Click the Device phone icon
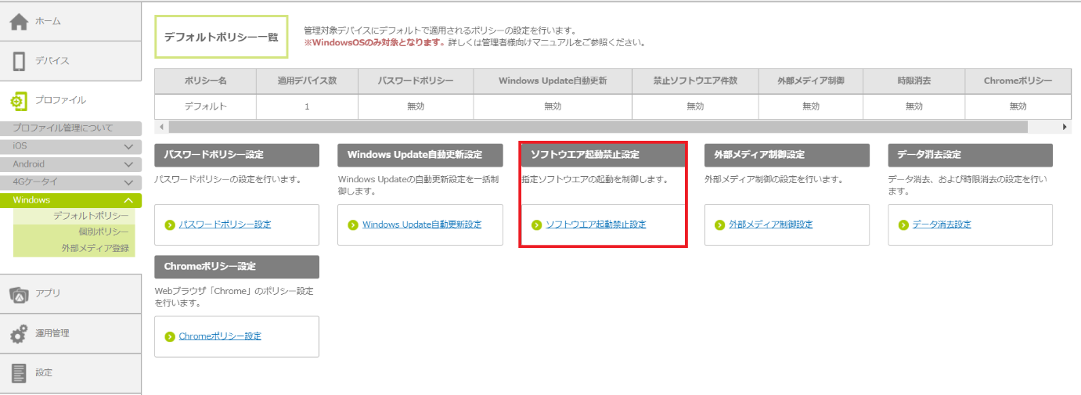Screen dimensions: 1081x395 coord(19,61)
